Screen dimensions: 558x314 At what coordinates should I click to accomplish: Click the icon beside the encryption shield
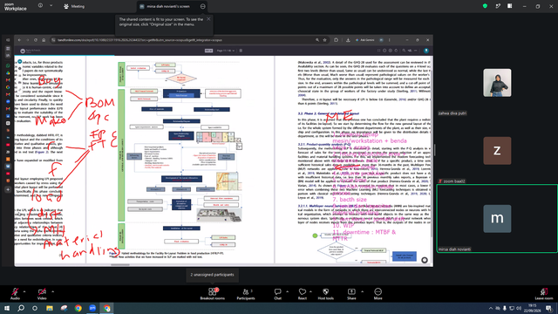pyautogui.click(x=498, y=6)
